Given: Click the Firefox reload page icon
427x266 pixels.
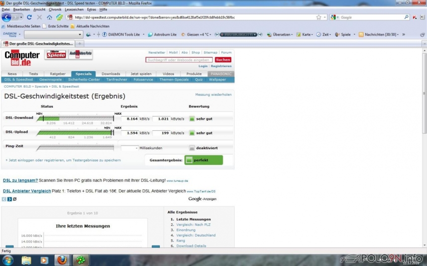Looking at the screenshot, I should (x=30, y=17).
